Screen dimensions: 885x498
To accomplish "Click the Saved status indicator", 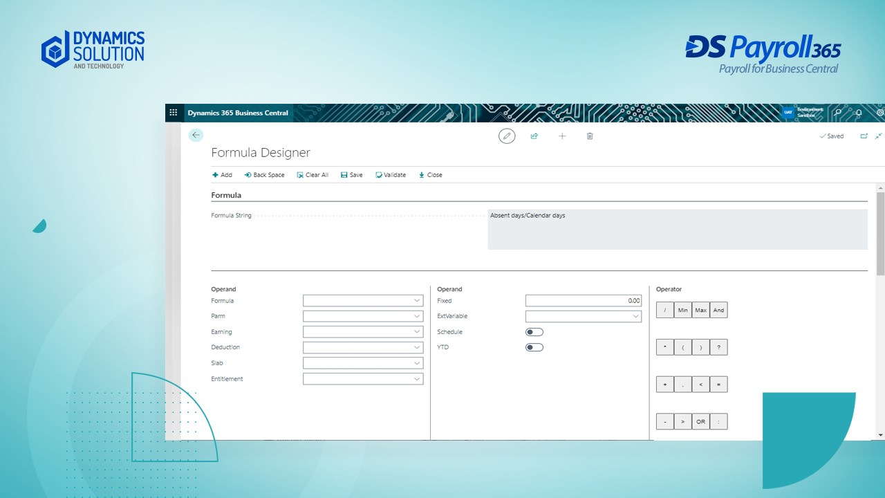I will [x=832, y=136].
